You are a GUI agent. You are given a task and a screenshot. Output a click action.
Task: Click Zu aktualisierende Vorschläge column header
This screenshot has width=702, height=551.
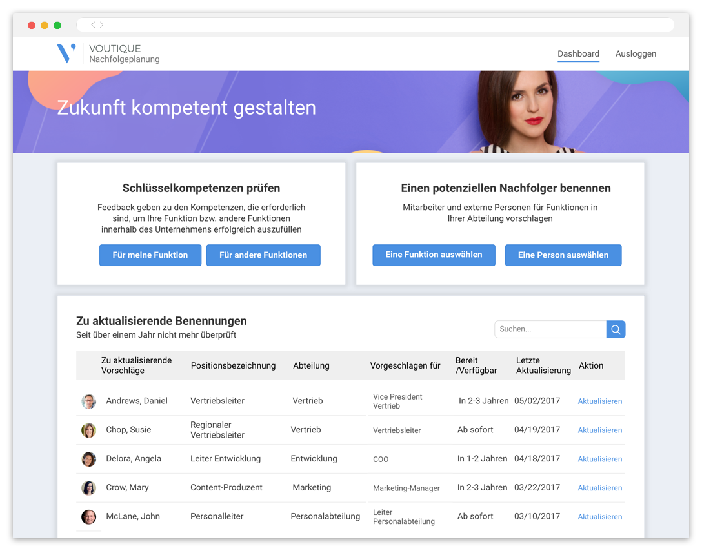[x=136, y=366]
